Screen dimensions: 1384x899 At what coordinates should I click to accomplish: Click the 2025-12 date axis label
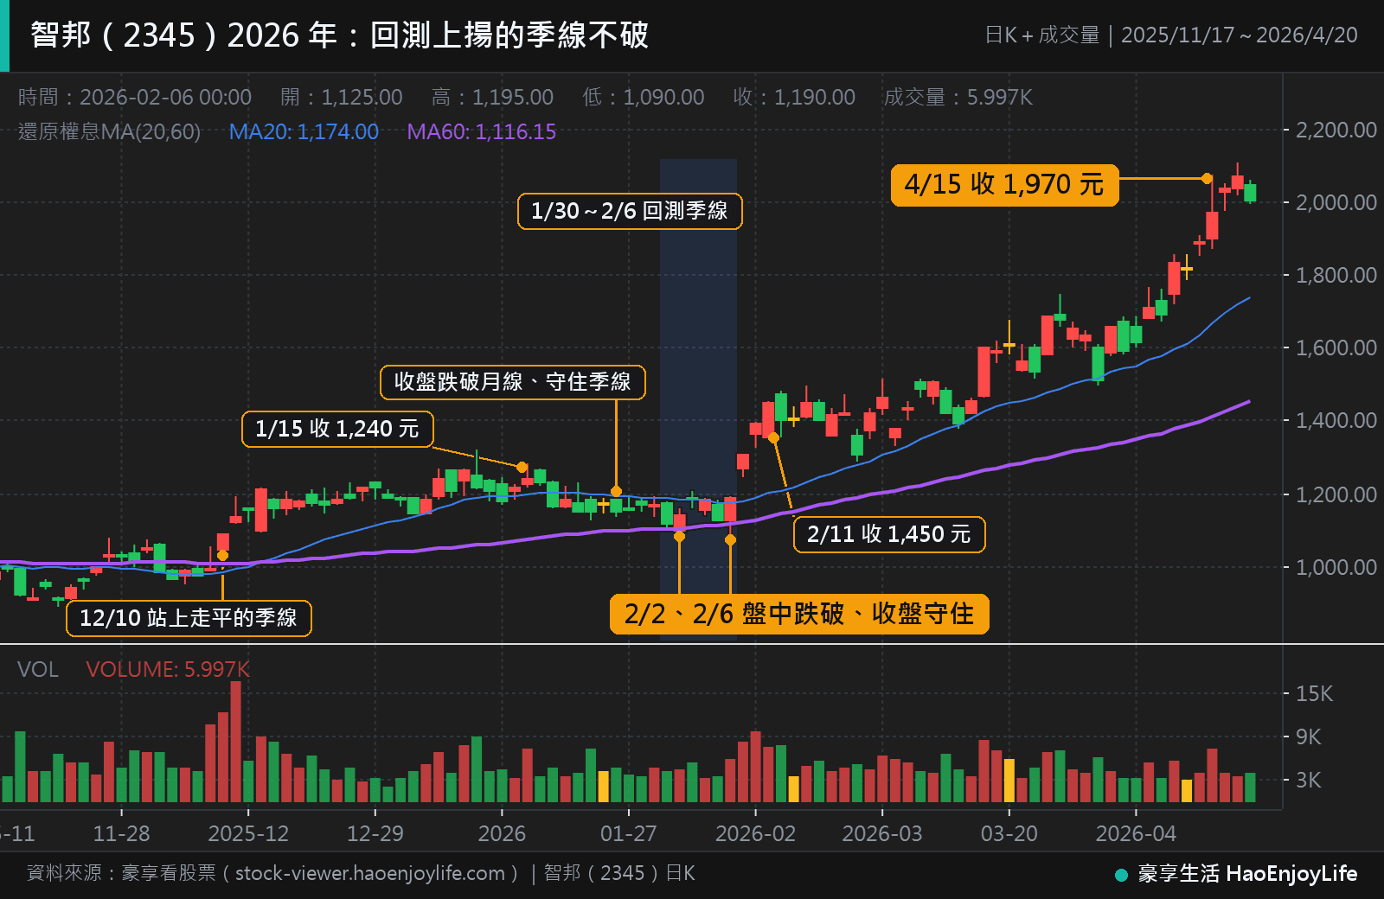click(248, 833)
